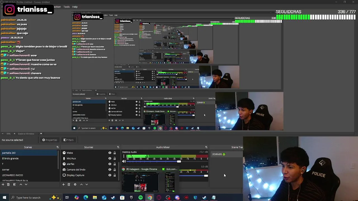Toggle lock on Camara del lindo source
The width and height of the screenshot is (358, 201).
point(114,169)
